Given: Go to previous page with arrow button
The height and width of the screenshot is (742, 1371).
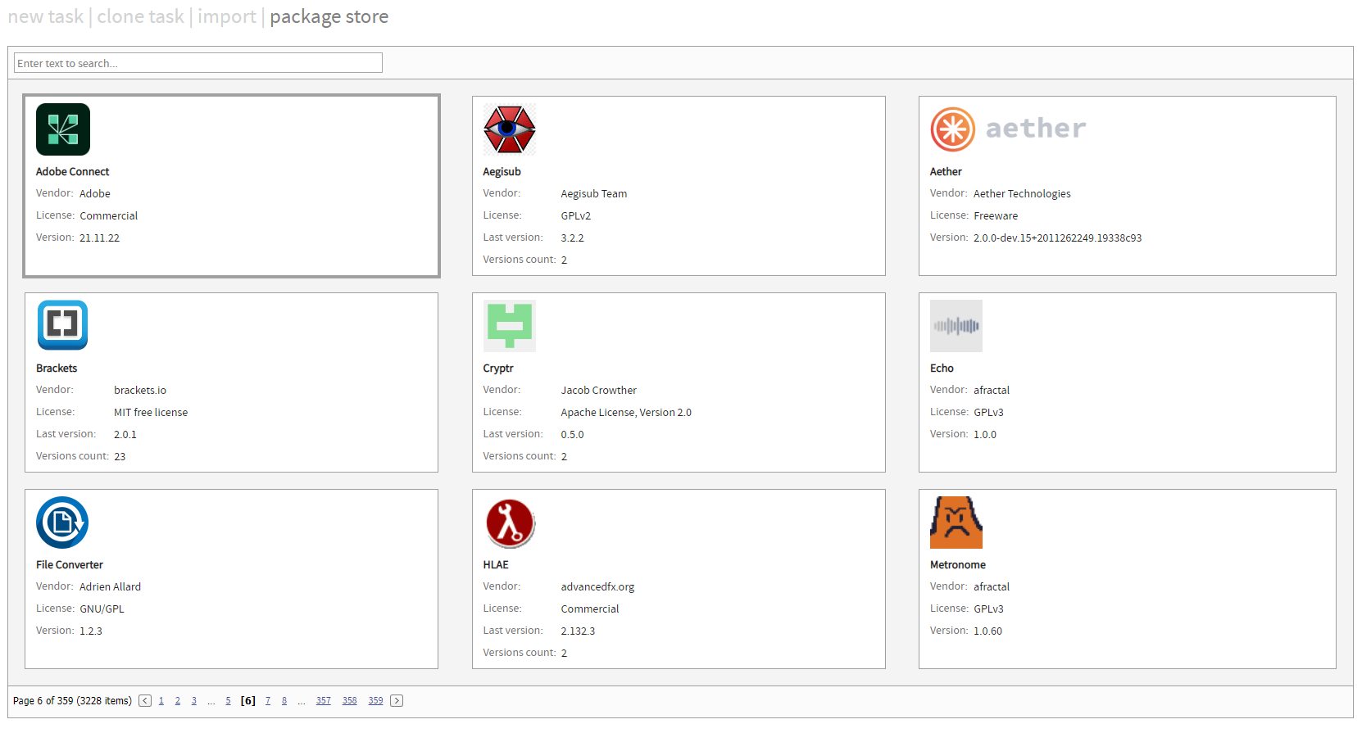Looking at the screenshot, I should (145, 700).
